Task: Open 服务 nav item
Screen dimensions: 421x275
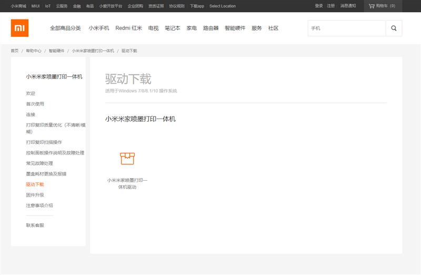Action: pos(256,28)
